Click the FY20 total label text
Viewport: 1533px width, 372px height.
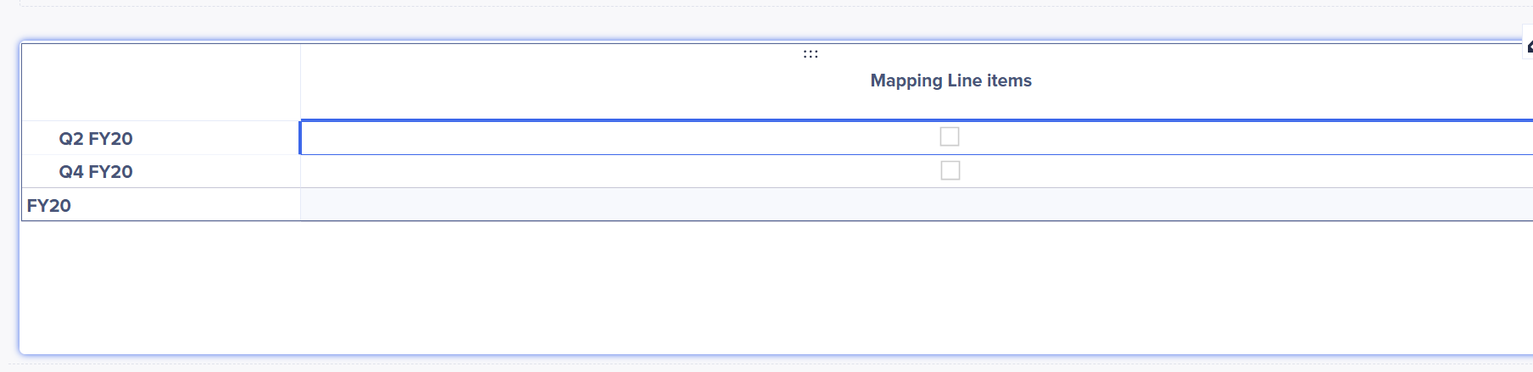coord(48,205)
